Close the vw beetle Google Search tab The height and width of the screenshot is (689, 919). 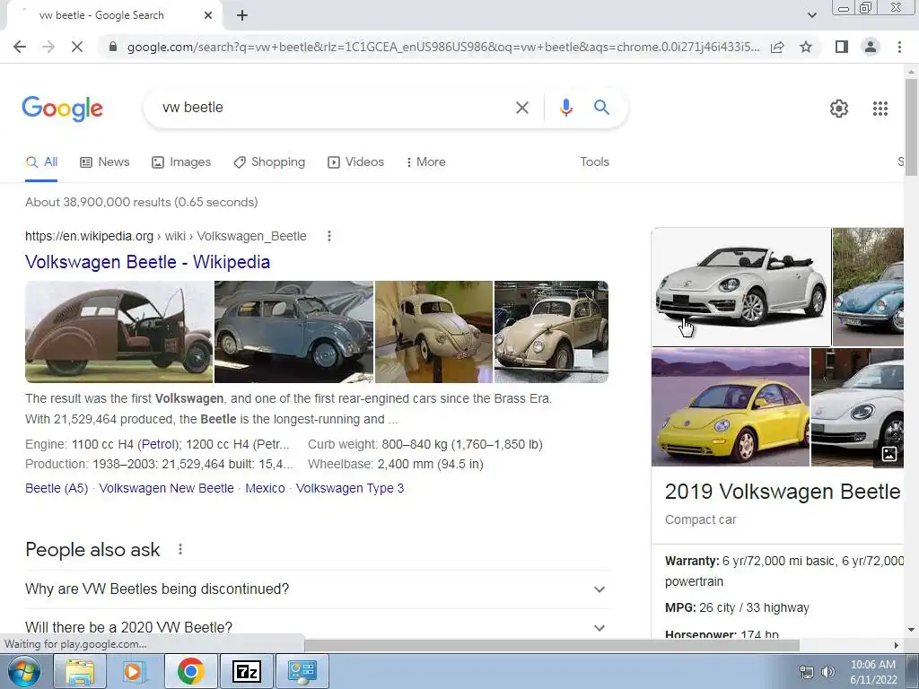click(208, 15)
